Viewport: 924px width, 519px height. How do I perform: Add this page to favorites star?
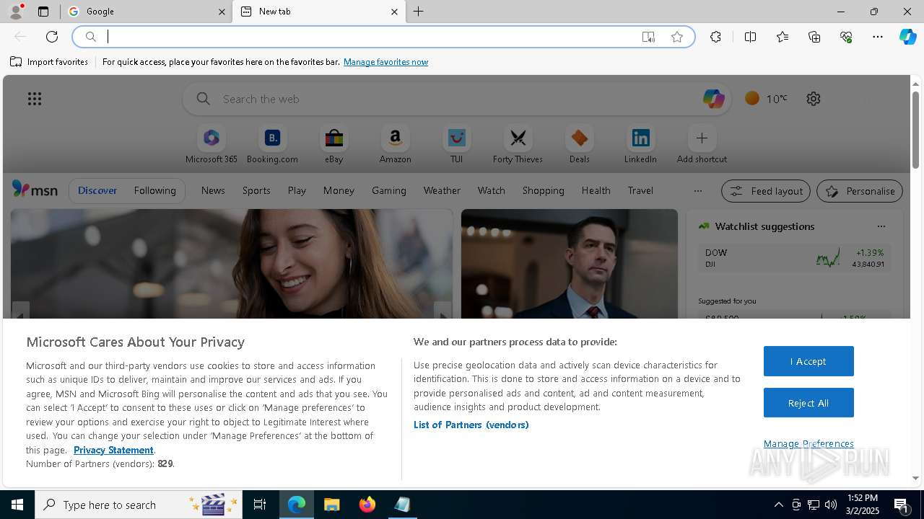click(x=677, y=37)
